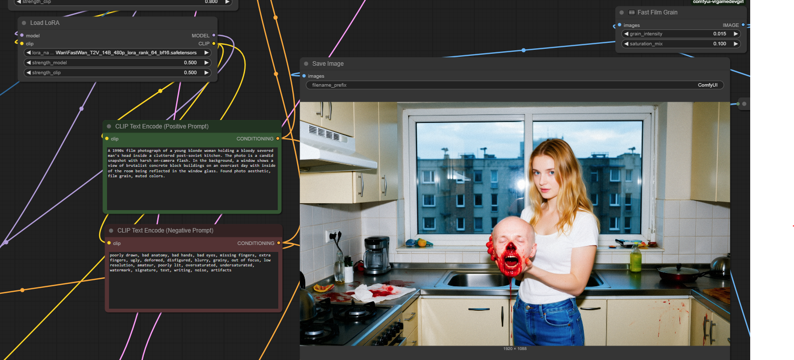Click the CONDITIONING output port on Negative Prompt node
Viewport: 794px width, 360px height.
279,243
